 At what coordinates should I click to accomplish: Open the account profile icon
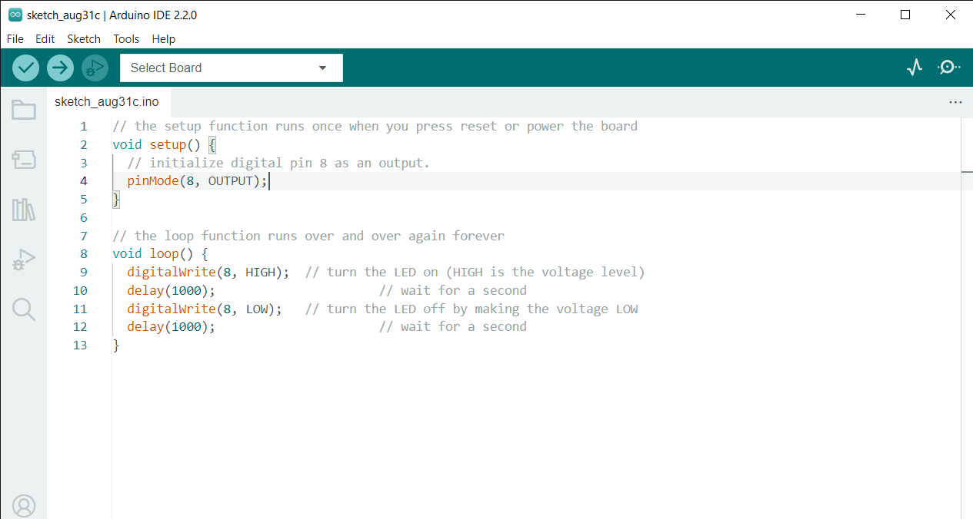pyautogui.click(x=23, y=506)
